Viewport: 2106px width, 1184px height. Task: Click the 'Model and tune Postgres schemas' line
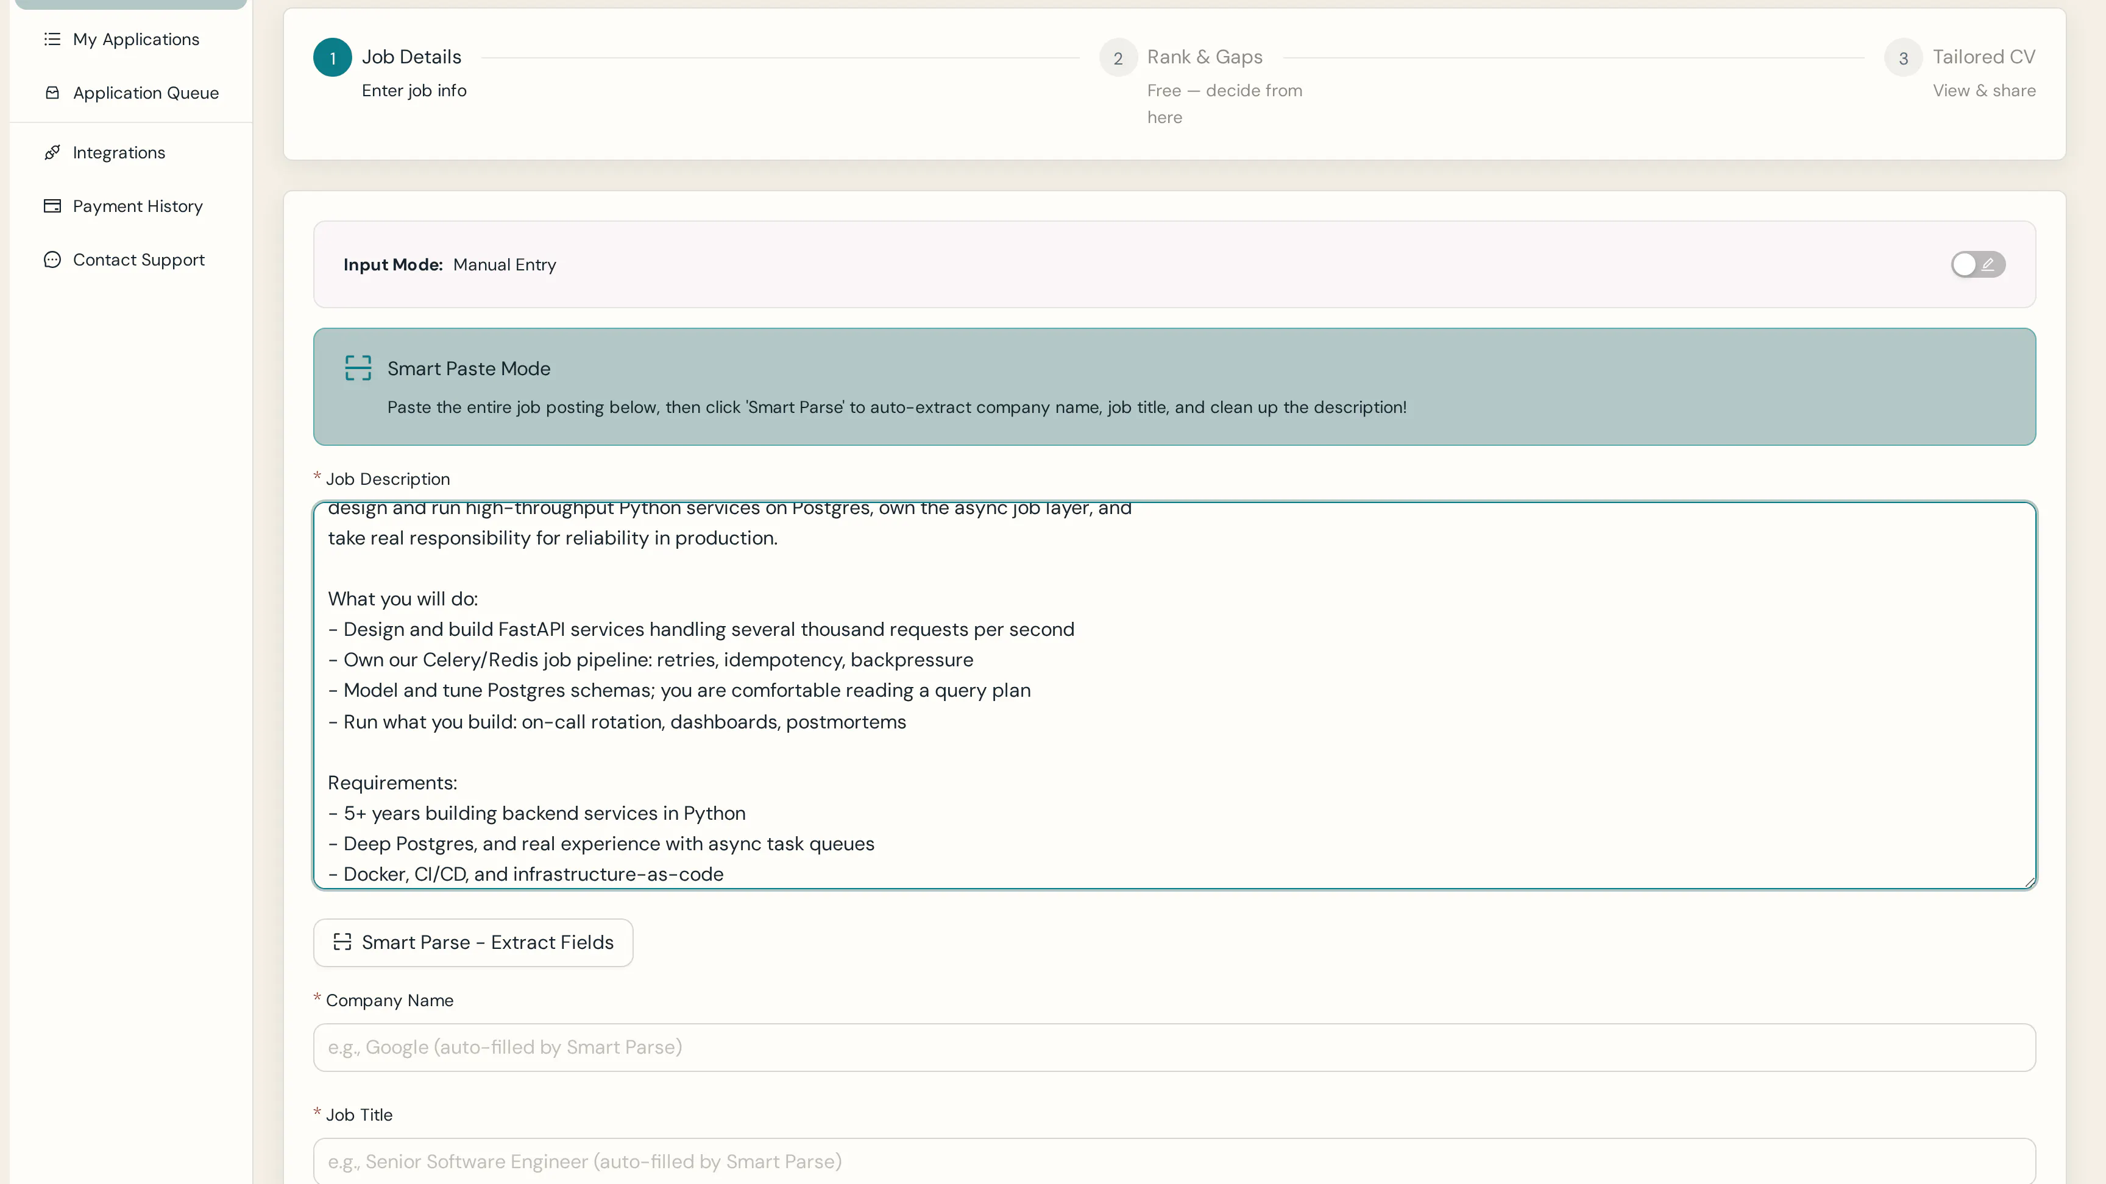(679, 691)
